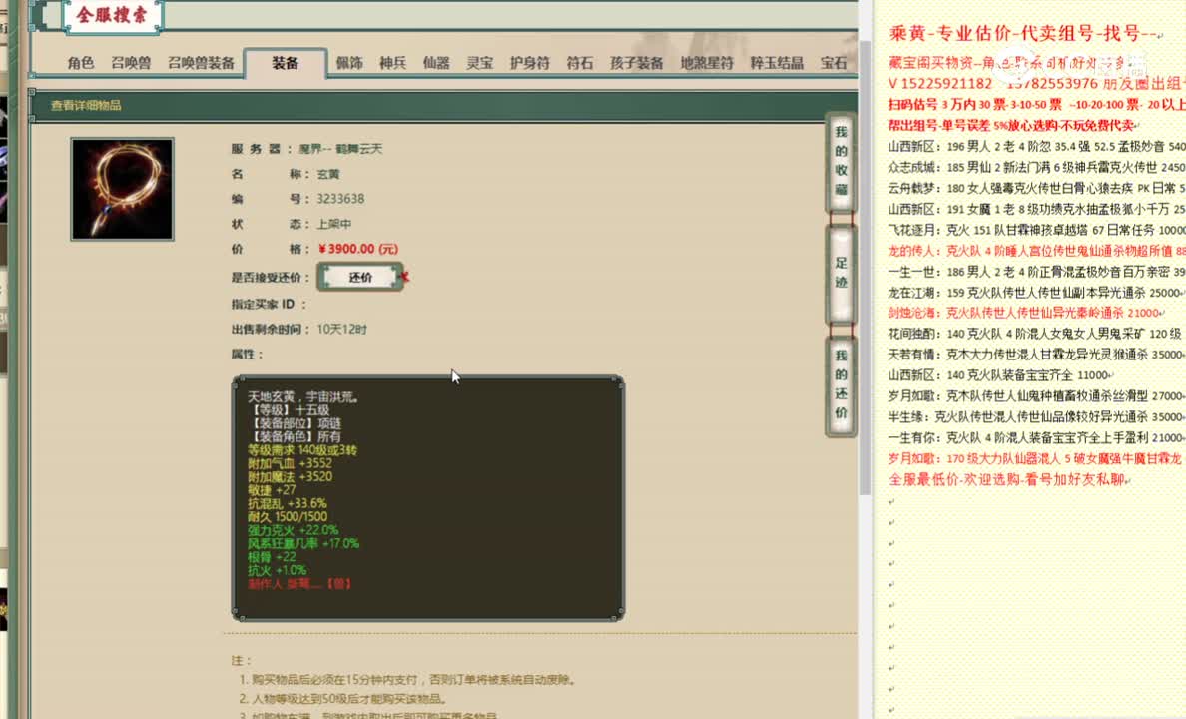Click the 龙在江湖 listing row in notes
This screenshot has height=719, width=1186.
(1035, 293)
